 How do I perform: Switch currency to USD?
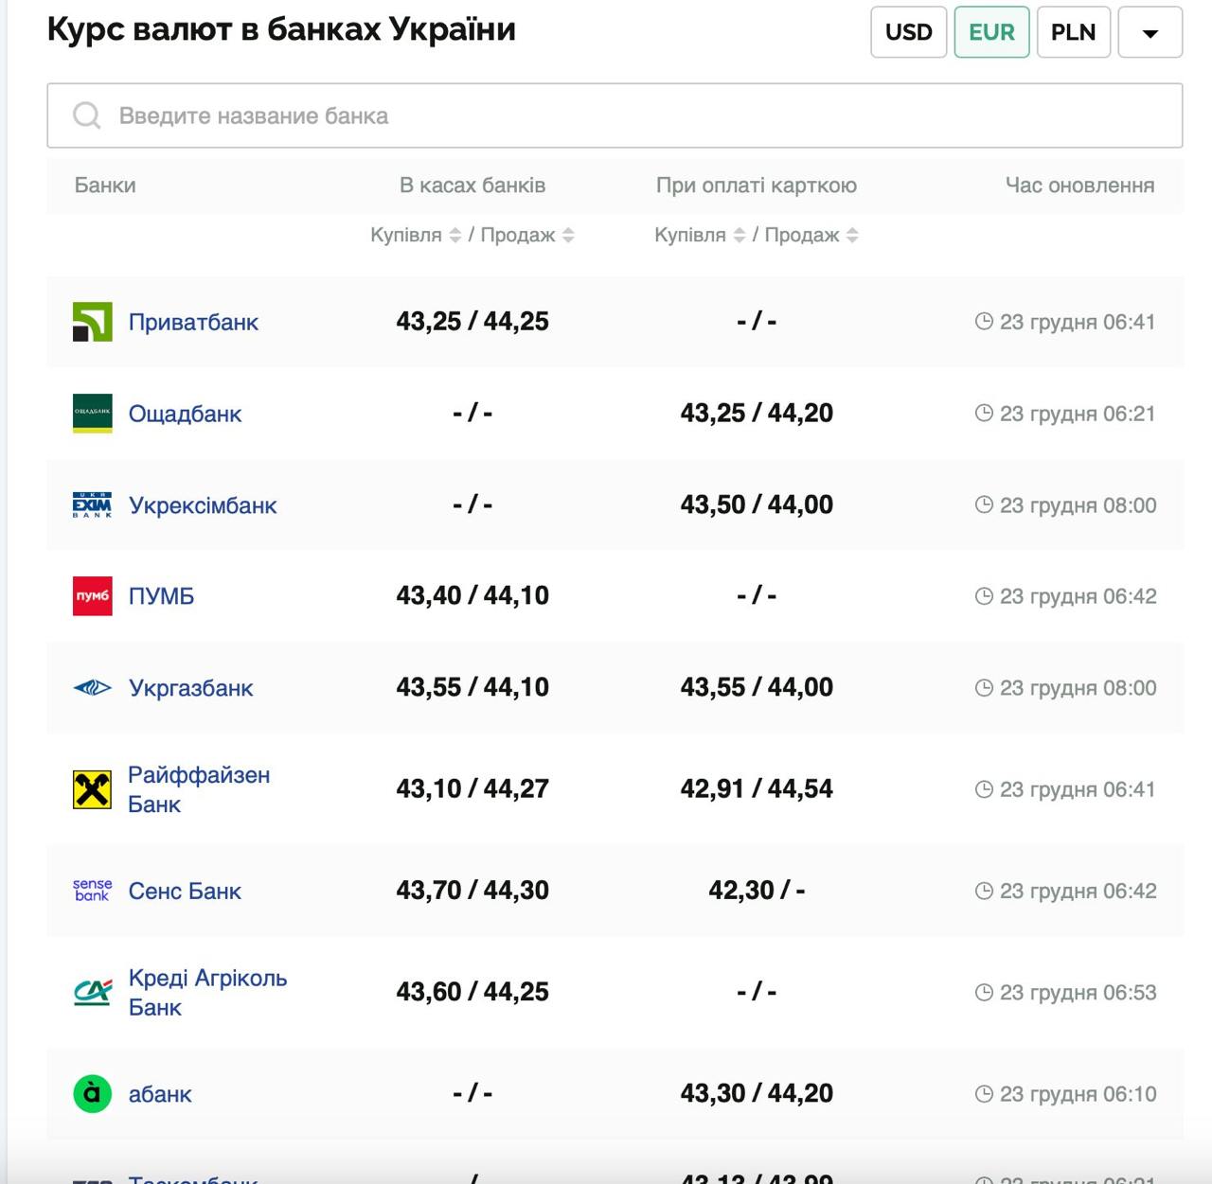pyautogui.click(x=908, y=32)
